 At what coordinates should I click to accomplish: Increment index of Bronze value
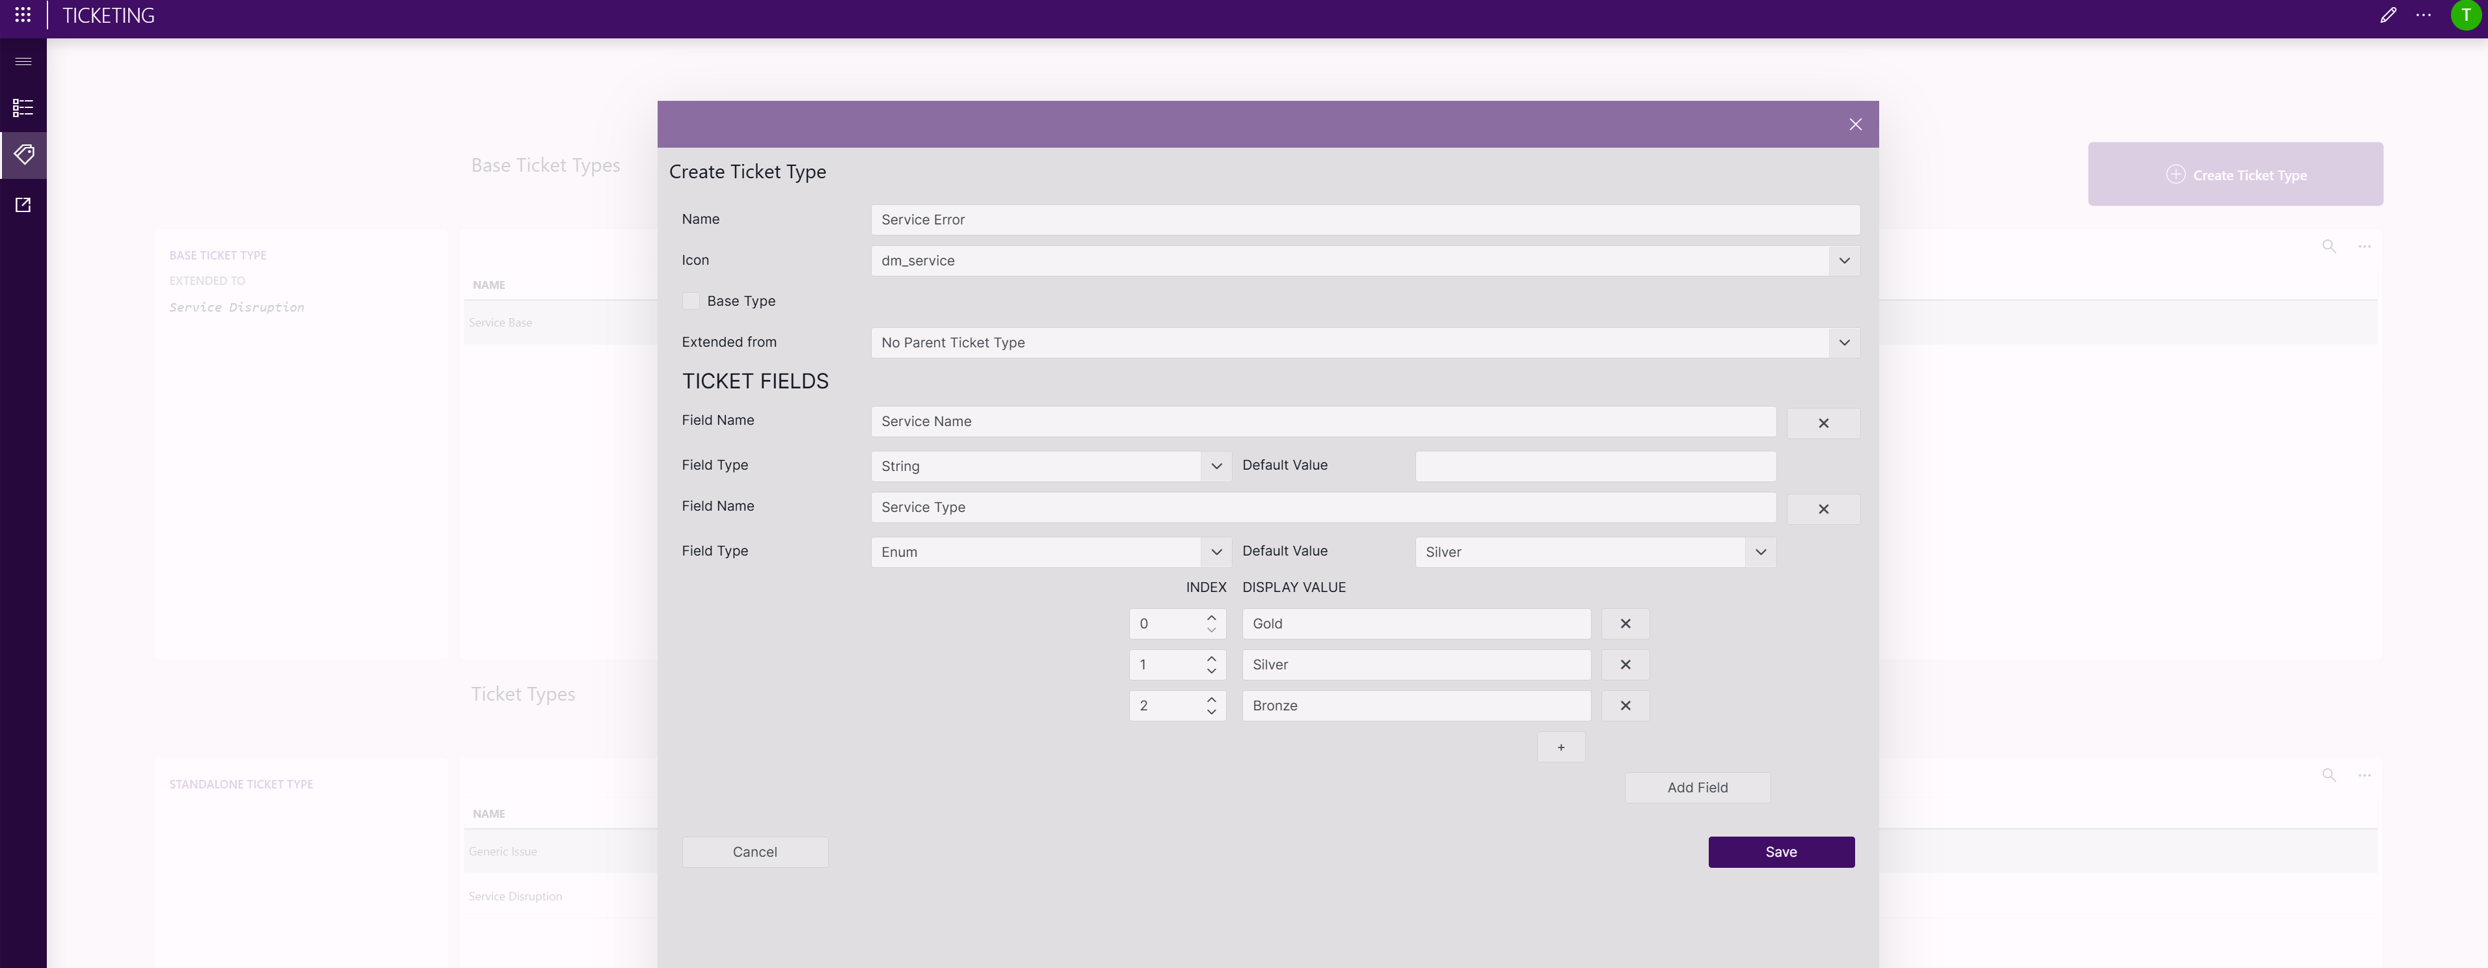point(1211,699)
